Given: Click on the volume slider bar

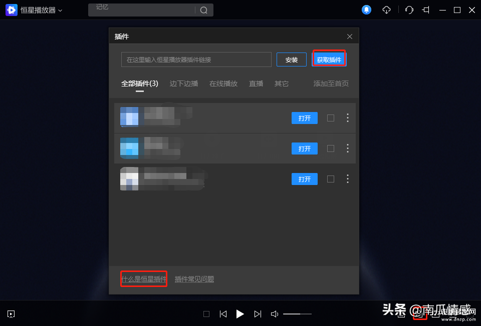Looking at the screenshot, I should coord(297,314).
